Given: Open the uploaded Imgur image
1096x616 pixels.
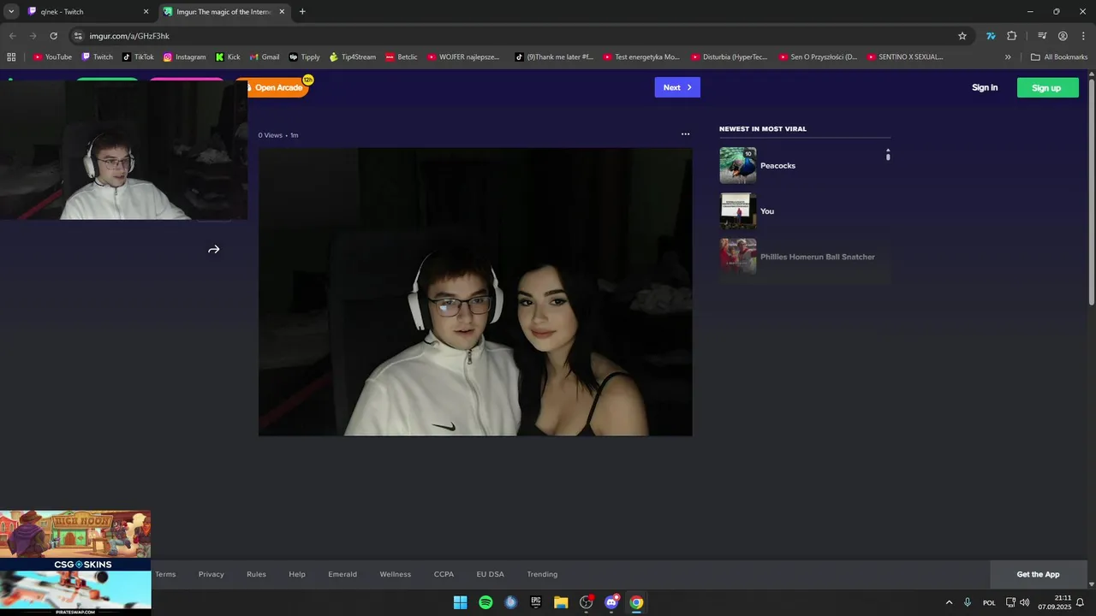Looking at the screenshot, I should point(475,292).
